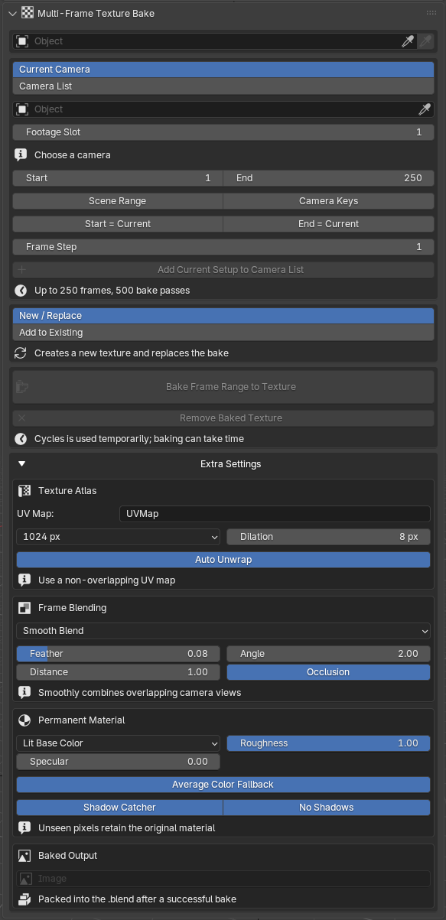The width and height of the screenshot is (446, 920).
Task: Click the X icon on Remove Baked Texture
Action: click(22, 418)
